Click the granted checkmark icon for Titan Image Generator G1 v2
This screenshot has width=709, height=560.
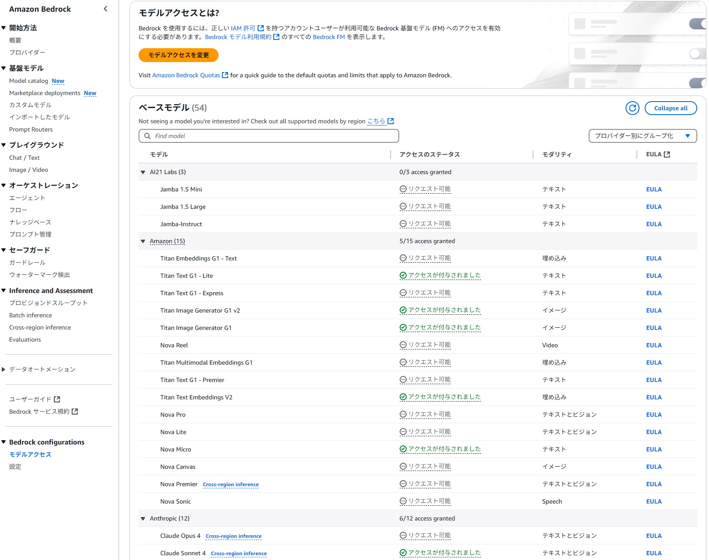(x=403, y=310)
